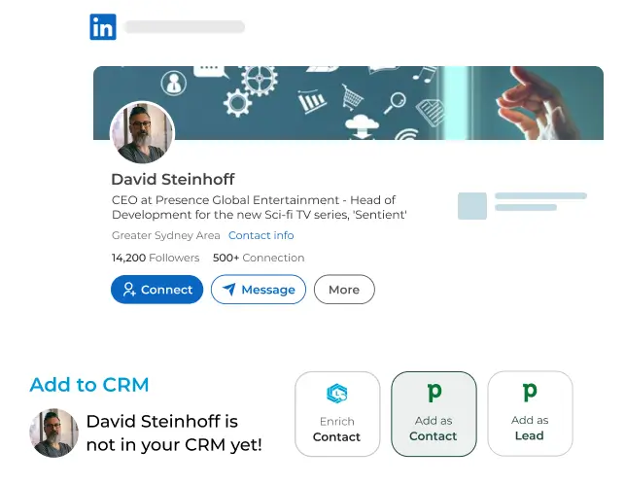This screenshot has height=485, width=625.
Task: Select the Add as Lead card
Action: (530, 413)
